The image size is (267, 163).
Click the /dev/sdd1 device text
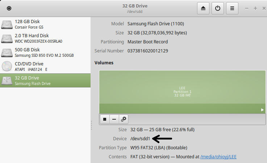140,138
